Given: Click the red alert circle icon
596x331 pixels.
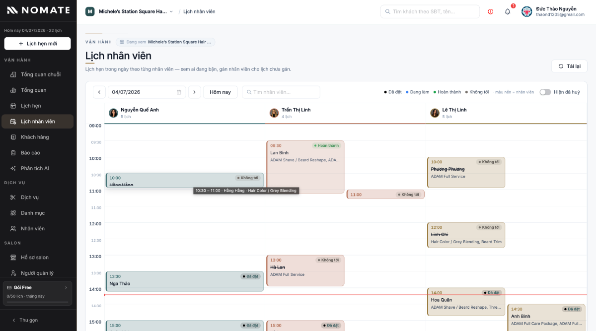Looking at the screenshot, I should click(491, 11).
